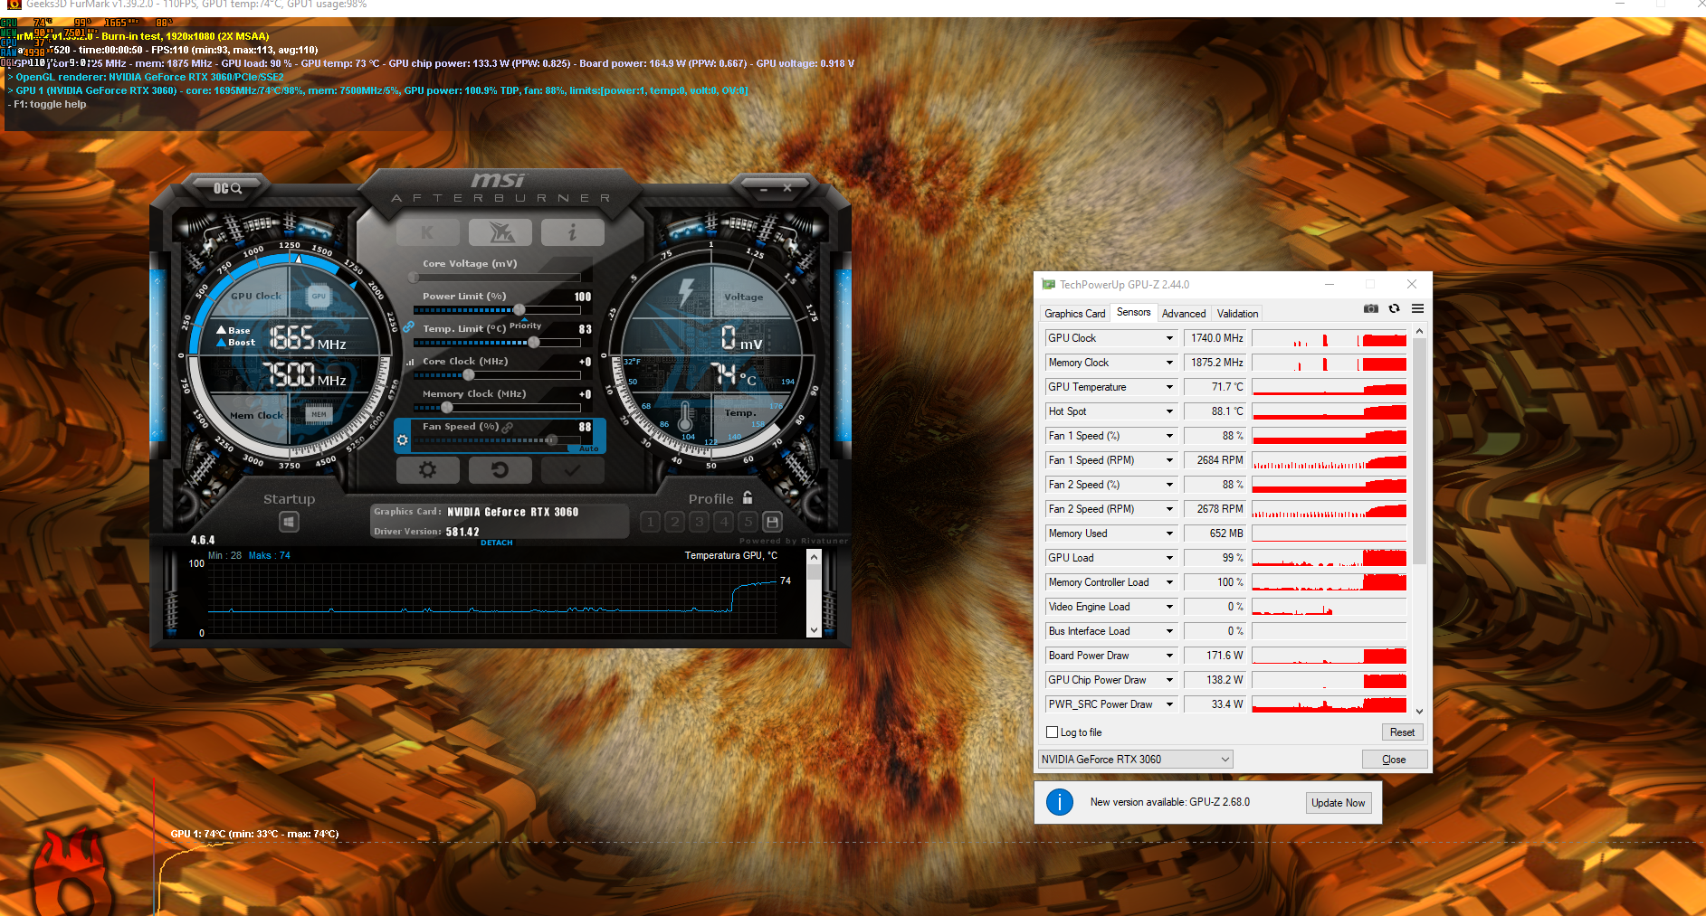Toggle the profile lock in Afterburner

748,497
